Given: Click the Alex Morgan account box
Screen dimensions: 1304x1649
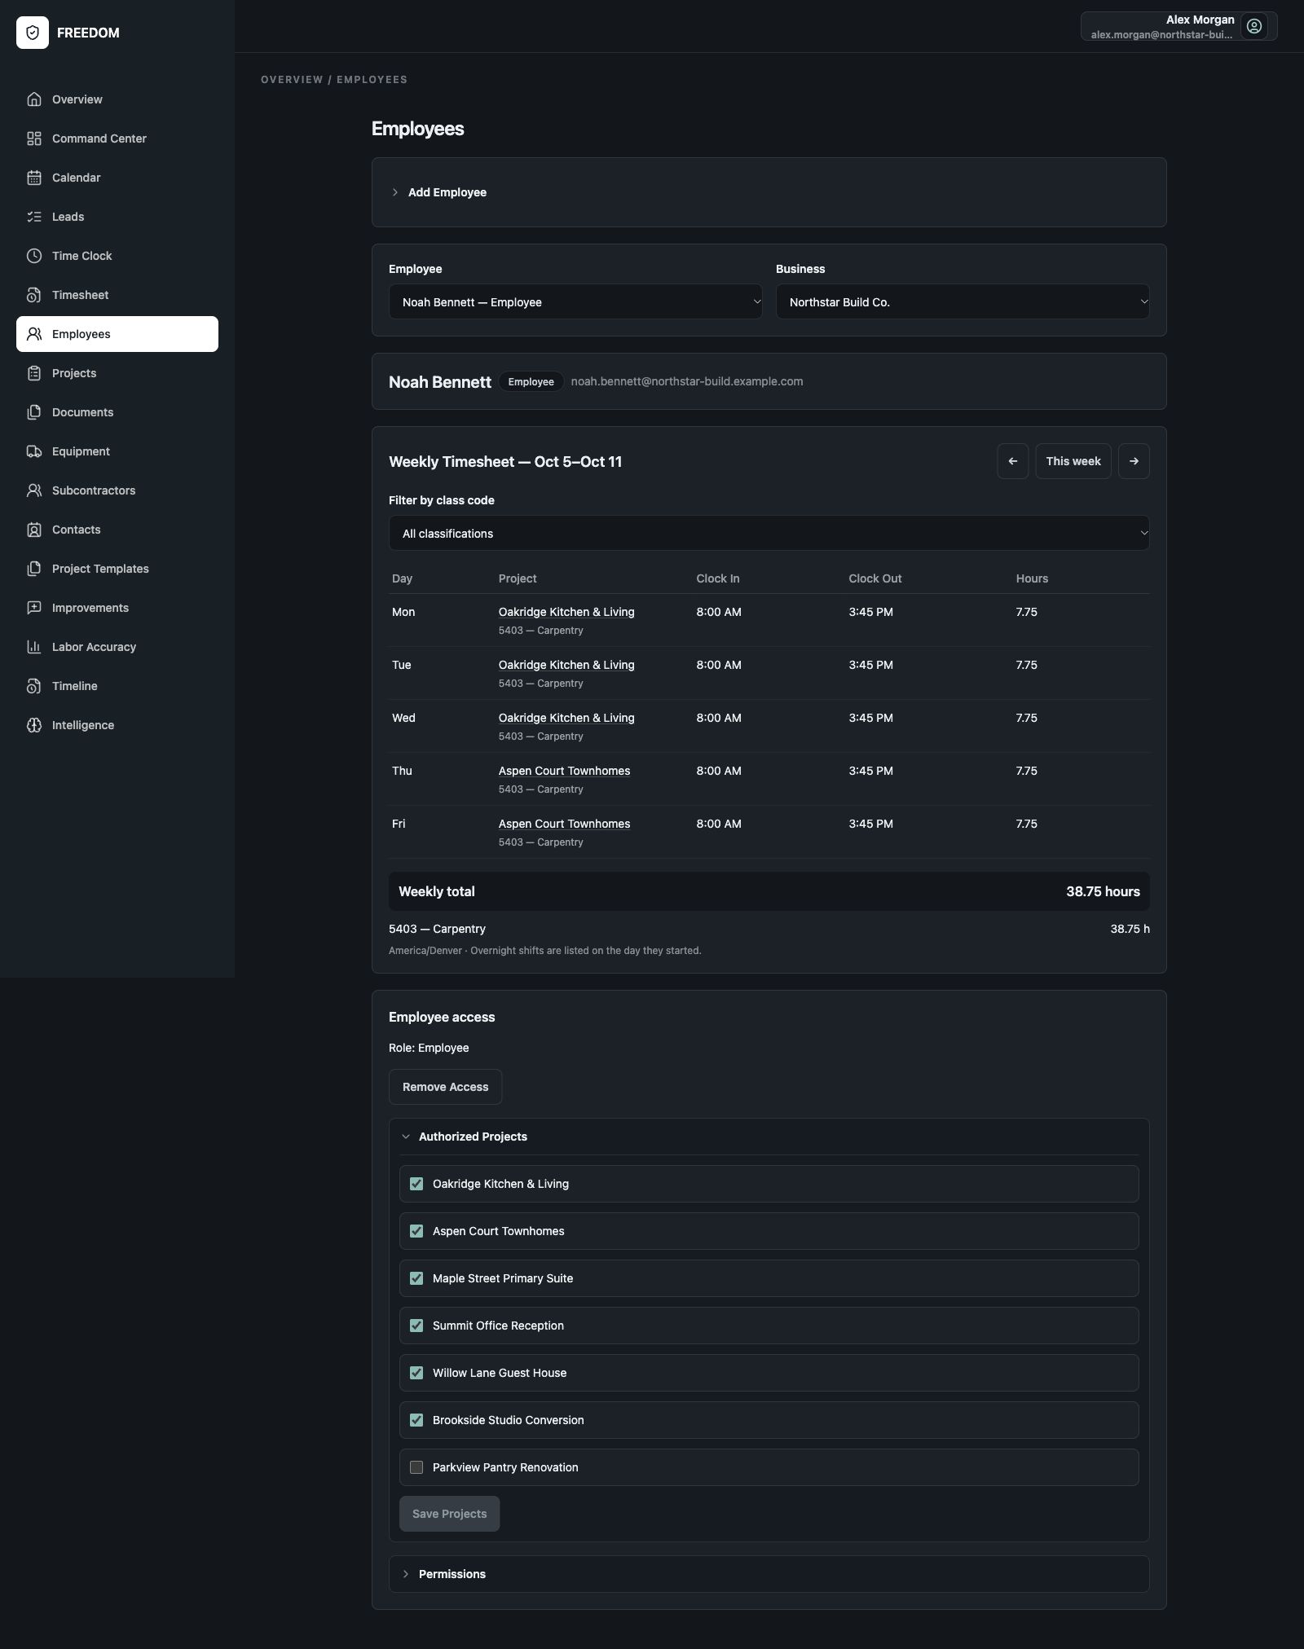Looking at the screenshot, I should point(1178,26).
